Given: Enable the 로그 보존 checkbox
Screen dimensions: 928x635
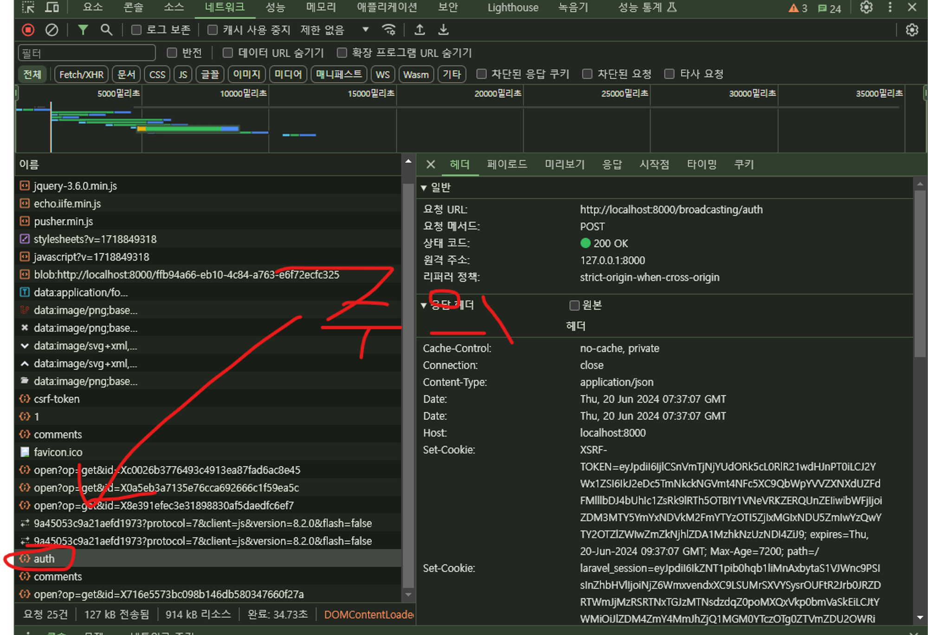Looking at the screenshot, I should click(x=136, y=30).
